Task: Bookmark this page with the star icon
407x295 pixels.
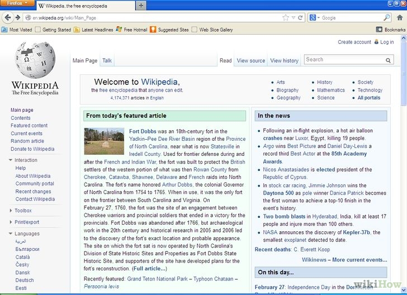Action: pyautogui.click(x=286, y=18)
